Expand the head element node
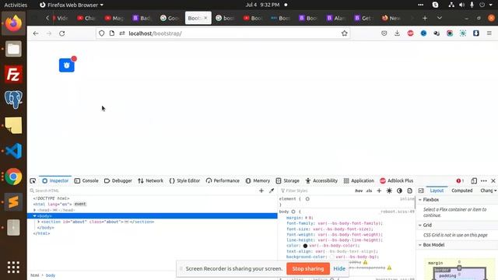The image size is (498, 280). point(35,210)
